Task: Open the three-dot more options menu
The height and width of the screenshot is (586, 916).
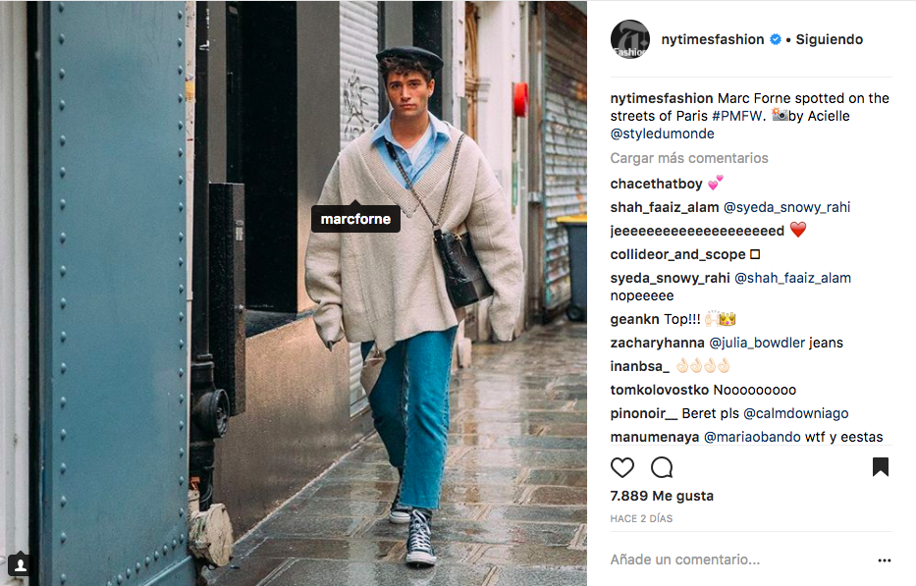Action: coord(885,560)
